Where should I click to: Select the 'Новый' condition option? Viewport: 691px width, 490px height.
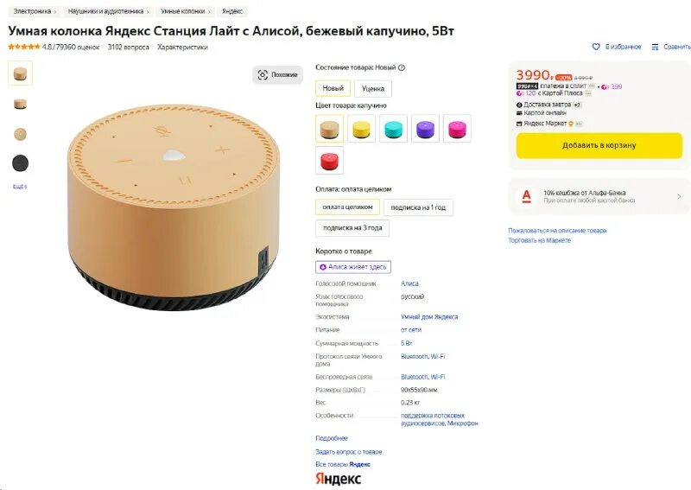click(333, 88)
